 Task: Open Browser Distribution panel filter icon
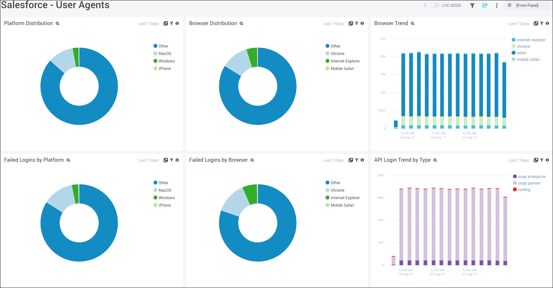pos(357,23)
